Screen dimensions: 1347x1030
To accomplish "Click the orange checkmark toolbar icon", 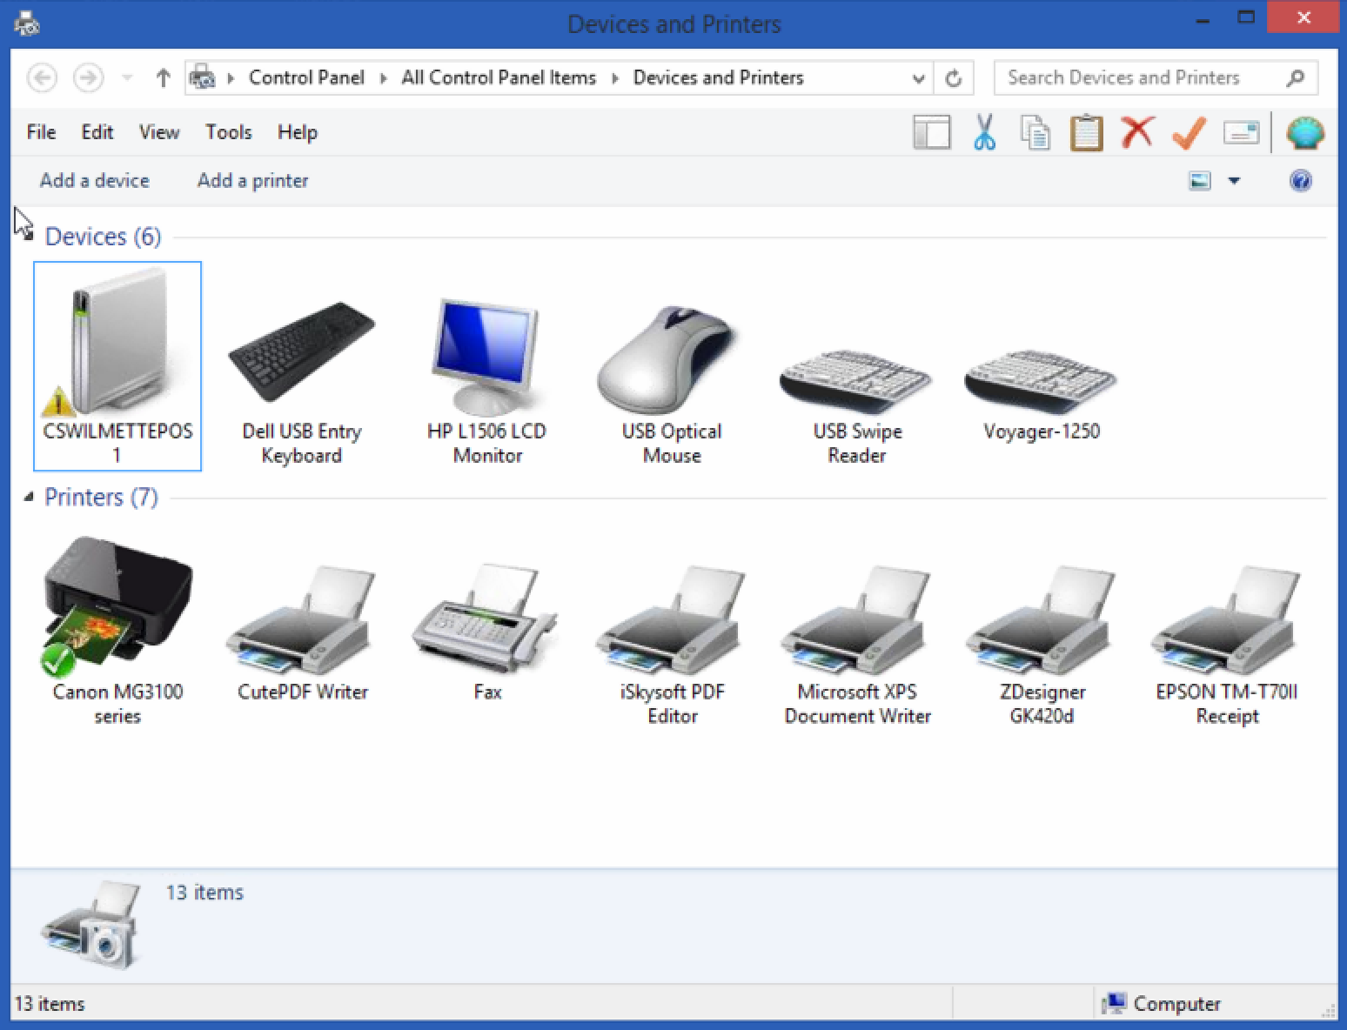I will click(x=1188, y=132).
